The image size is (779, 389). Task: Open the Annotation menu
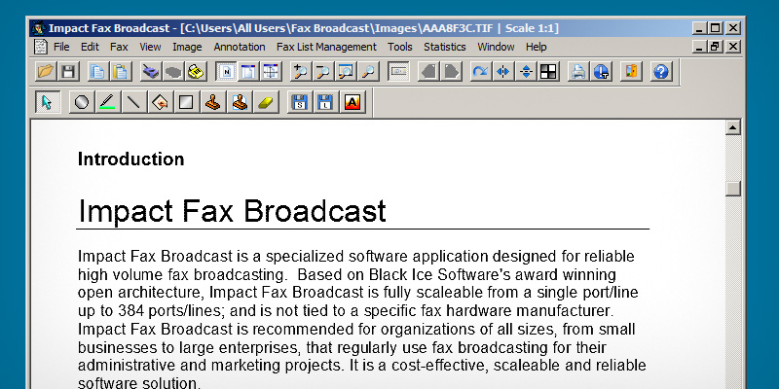(240, 47)
